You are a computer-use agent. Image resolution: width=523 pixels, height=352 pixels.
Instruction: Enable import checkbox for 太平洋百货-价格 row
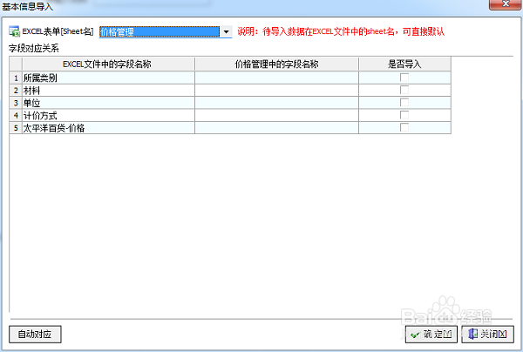(404, 128)
